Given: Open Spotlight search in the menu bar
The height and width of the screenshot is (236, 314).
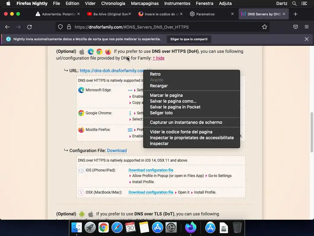Looking at the screenshot, I should [x=294, y=3].
